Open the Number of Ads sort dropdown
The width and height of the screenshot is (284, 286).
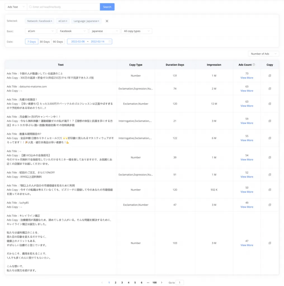click(x=263, y=54)
